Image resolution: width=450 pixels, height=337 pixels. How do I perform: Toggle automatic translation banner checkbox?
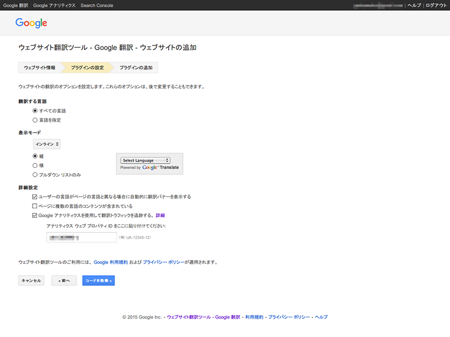[35, 197]
